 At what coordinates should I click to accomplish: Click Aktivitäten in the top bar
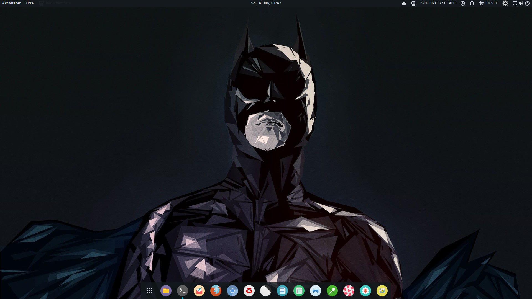coord(12,3)
